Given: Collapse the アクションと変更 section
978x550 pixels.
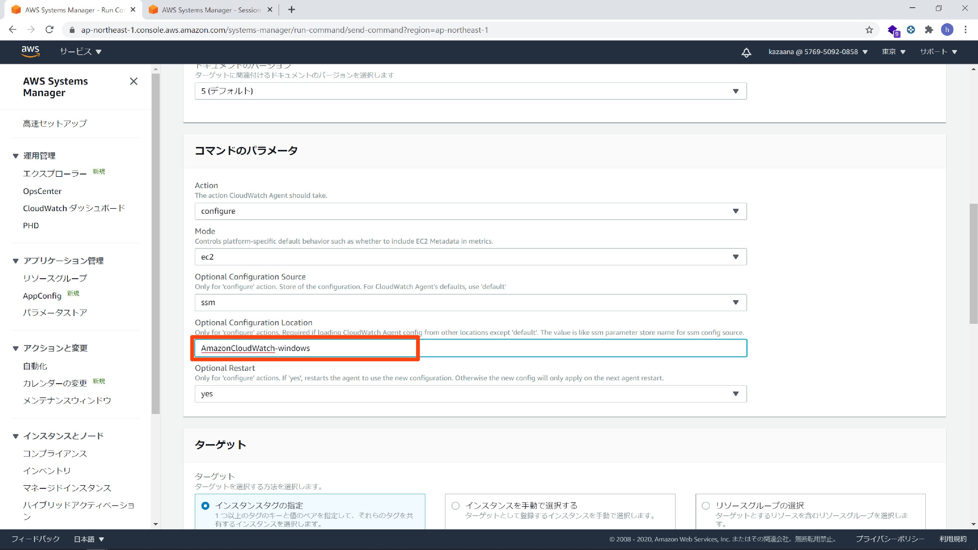Looking at the screenshot, I should pyautogui.click(x=16, y=348).
